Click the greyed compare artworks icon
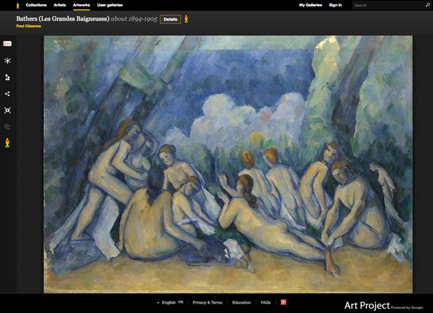This screenshot has width=433, height=313. [x=7, y=127]
